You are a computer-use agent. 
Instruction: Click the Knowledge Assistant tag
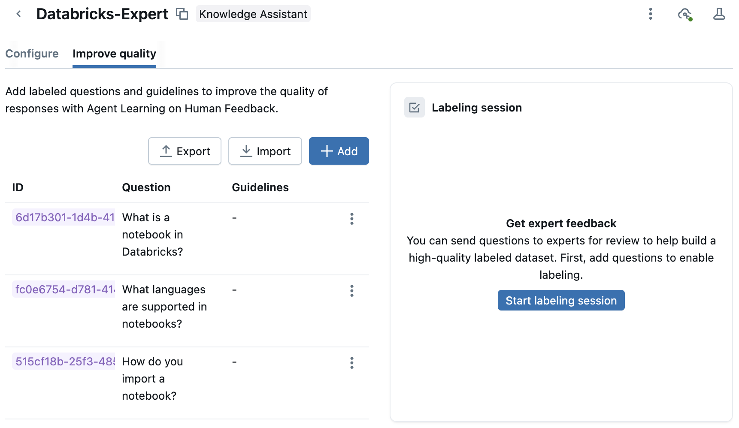[253, 14]
